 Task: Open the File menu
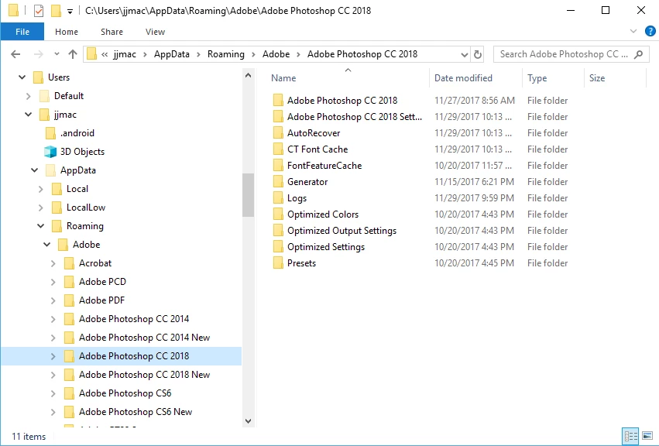point(22,32)
